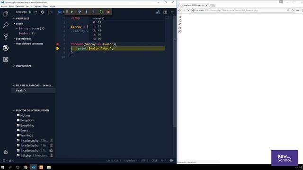The height and width of the screenshot is (170, 303).
Task: Bookmark this page with star icon
Action: tap(293, 10)
